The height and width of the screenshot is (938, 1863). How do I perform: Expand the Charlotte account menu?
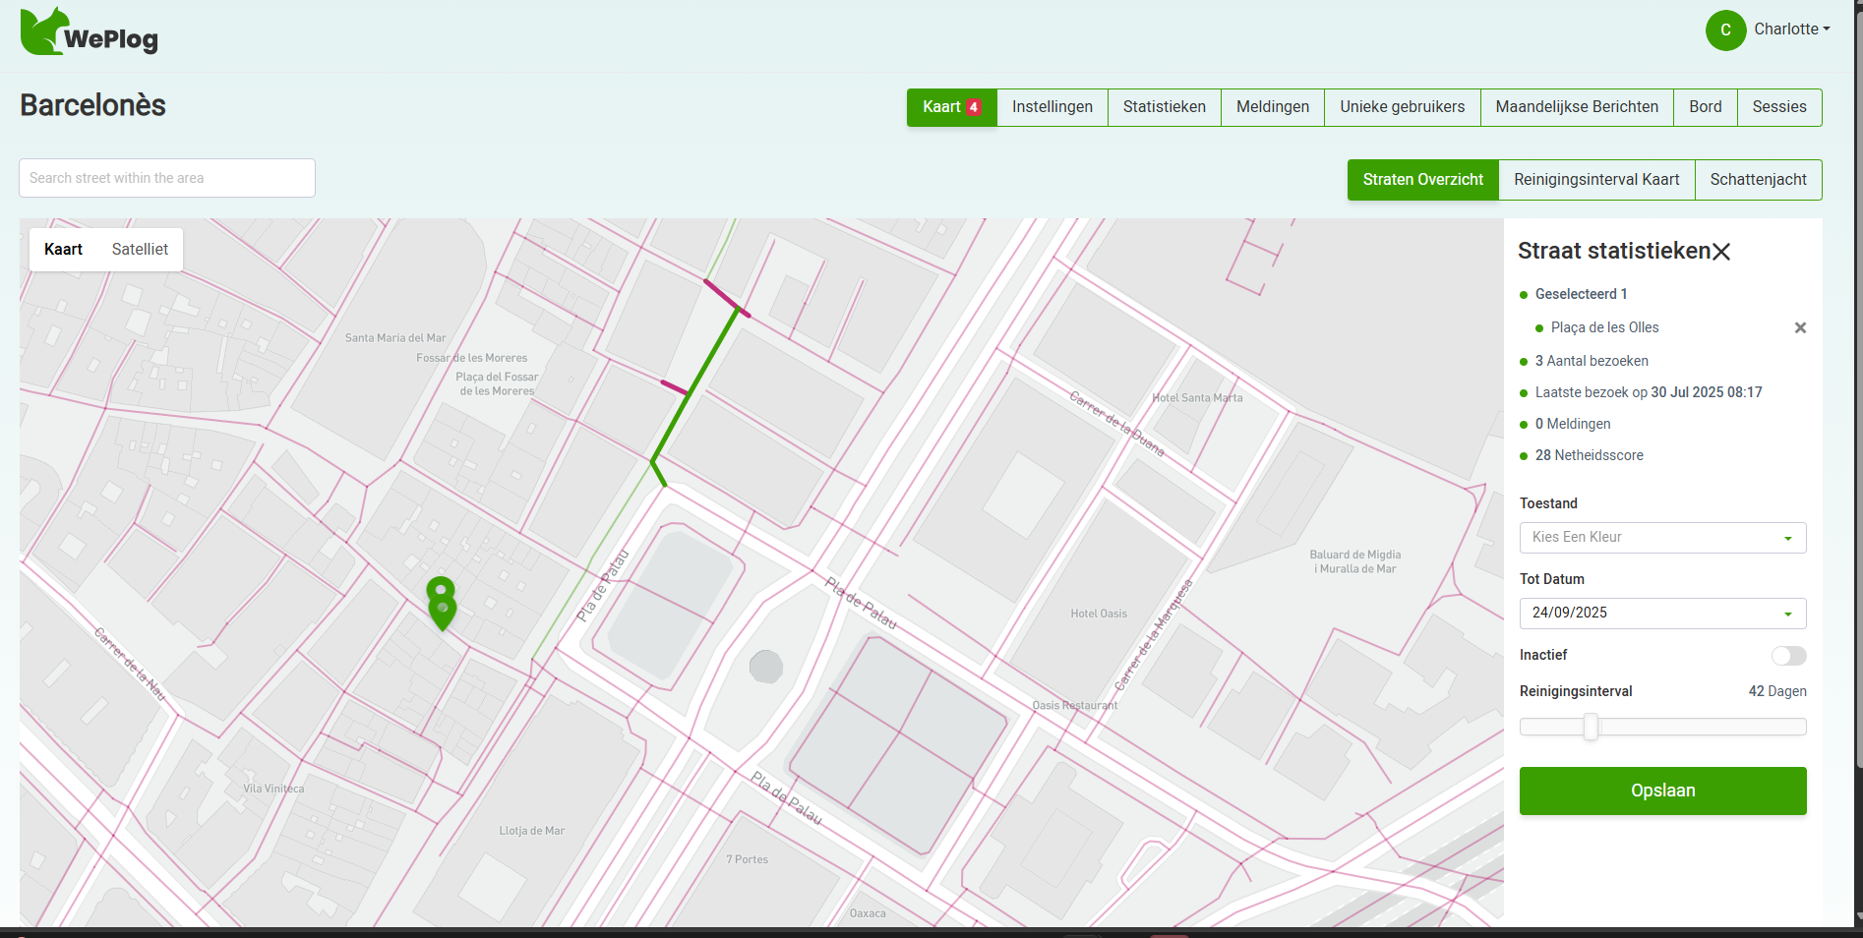click(x=1791, y=29)
